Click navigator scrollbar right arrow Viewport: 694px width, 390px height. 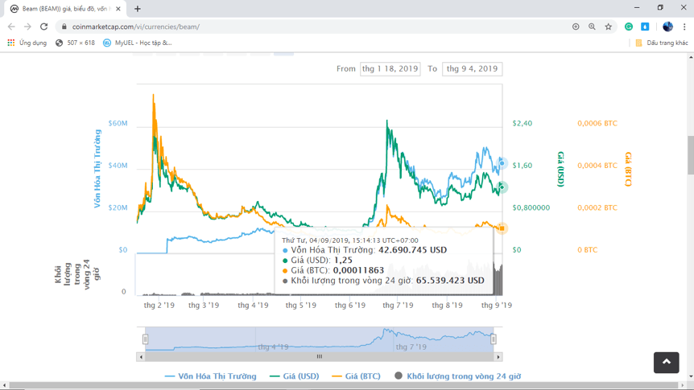[498, 357]
